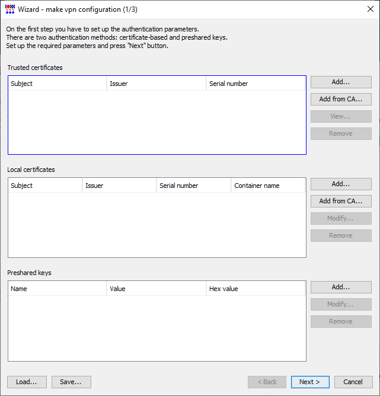The image size is (380, 396).
Task: Click the wizard app icon in title bar
Action: coord(10,9)
